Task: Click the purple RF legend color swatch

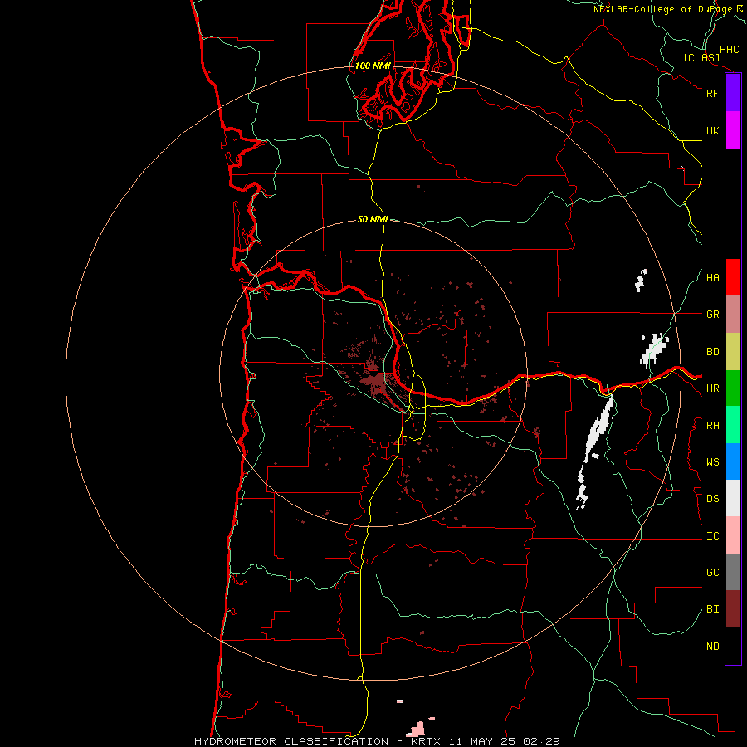Action: [x=733, y=93]
